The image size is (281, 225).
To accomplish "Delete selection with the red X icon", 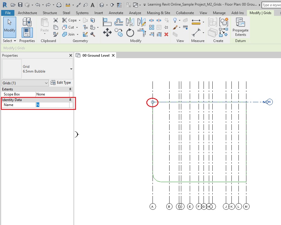I will pyautogui.click(x=166, y=34).
